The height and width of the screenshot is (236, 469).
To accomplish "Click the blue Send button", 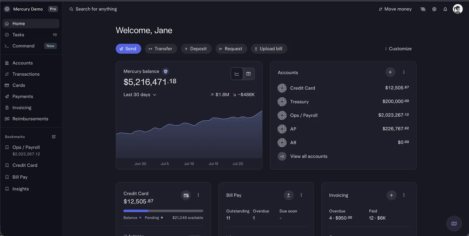I will [128, 49].
